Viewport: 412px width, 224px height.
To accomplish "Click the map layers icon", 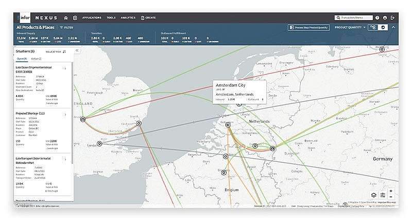I will [374, 195].
